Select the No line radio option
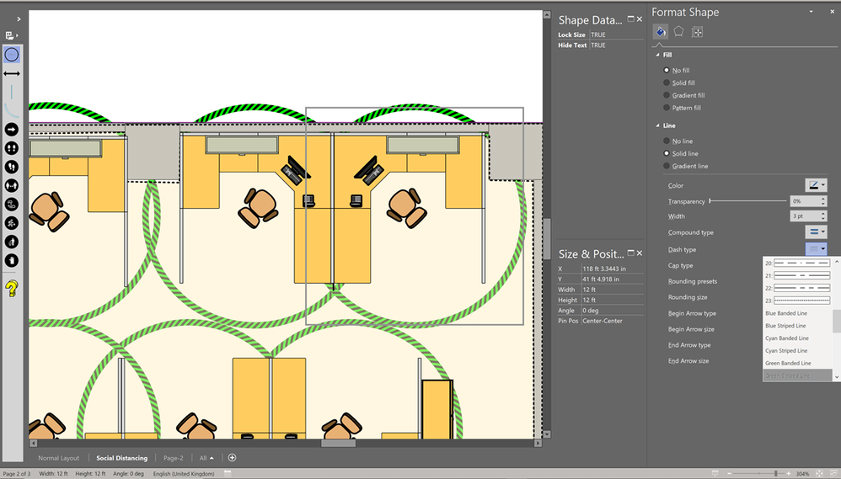 667,141
